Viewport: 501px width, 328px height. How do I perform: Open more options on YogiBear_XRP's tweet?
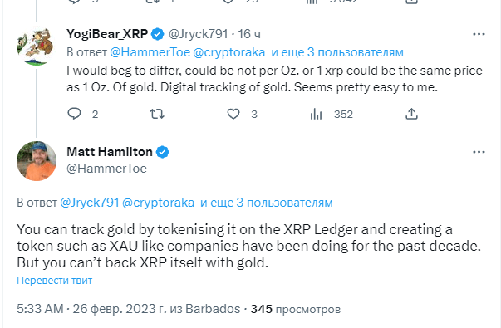coord(479,34)
